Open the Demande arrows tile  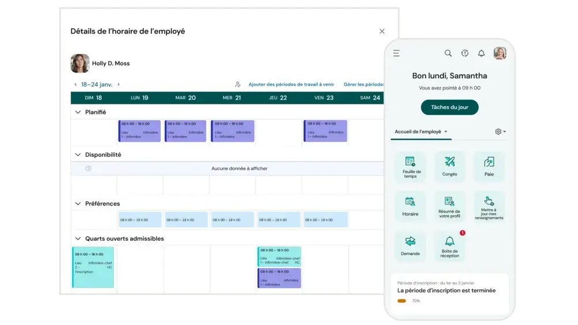(x=410, y=246)
